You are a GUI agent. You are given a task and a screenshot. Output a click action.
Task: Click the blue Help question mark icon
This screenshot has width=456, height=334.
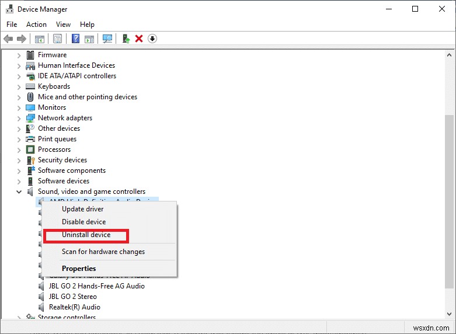coord(76,39)
